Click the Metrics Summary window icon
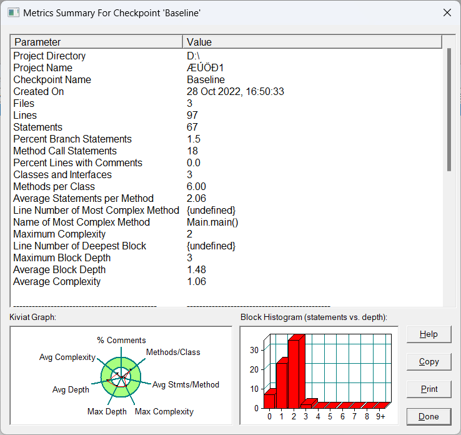Viewport: 461px width, 435px height. (13, 13)
